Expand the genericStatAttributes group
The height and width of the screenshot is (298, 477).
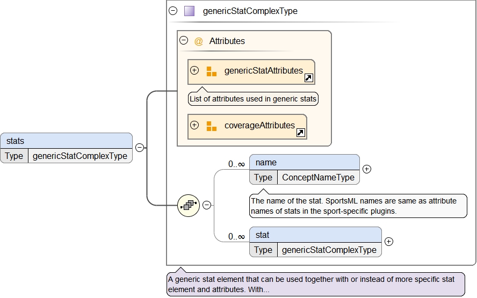coord(194,70)
